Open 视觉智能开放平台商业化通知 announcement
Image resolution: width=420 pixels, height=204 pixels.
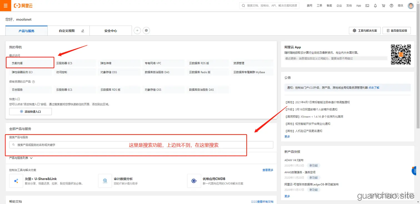[x=307, y=124]
